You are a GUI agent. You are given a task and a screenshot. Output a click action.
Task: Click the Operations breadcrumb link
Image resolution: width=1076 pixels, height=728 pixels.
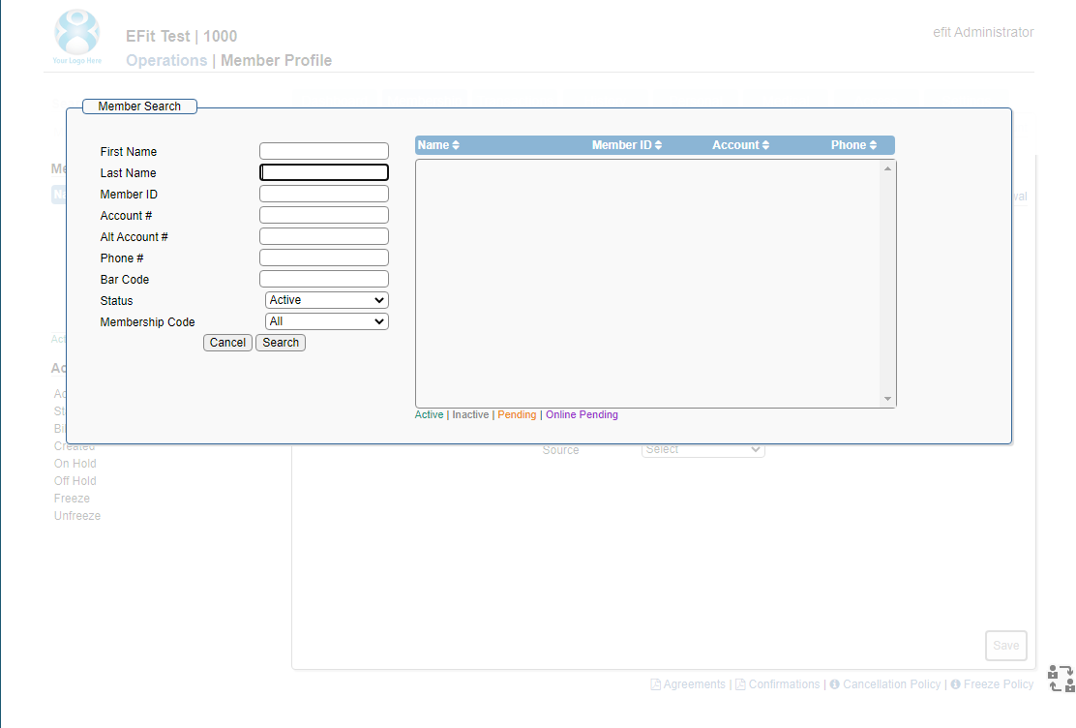click(166, 60)
